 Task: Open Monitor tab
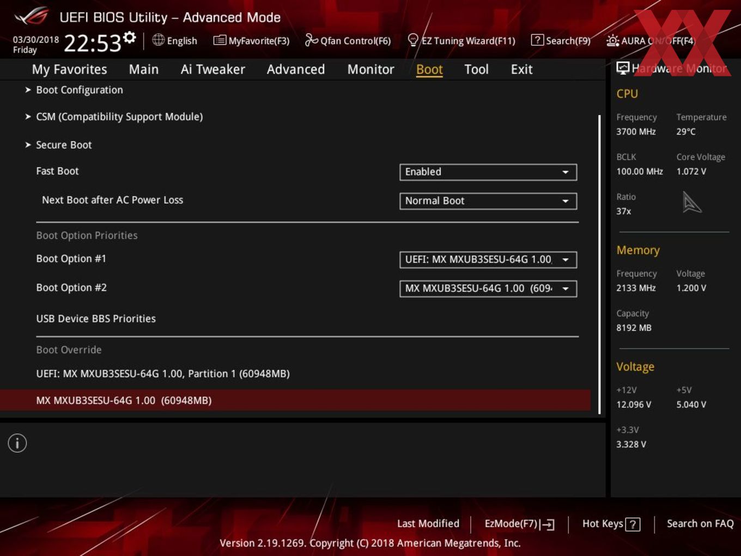[x=371, y=69]
